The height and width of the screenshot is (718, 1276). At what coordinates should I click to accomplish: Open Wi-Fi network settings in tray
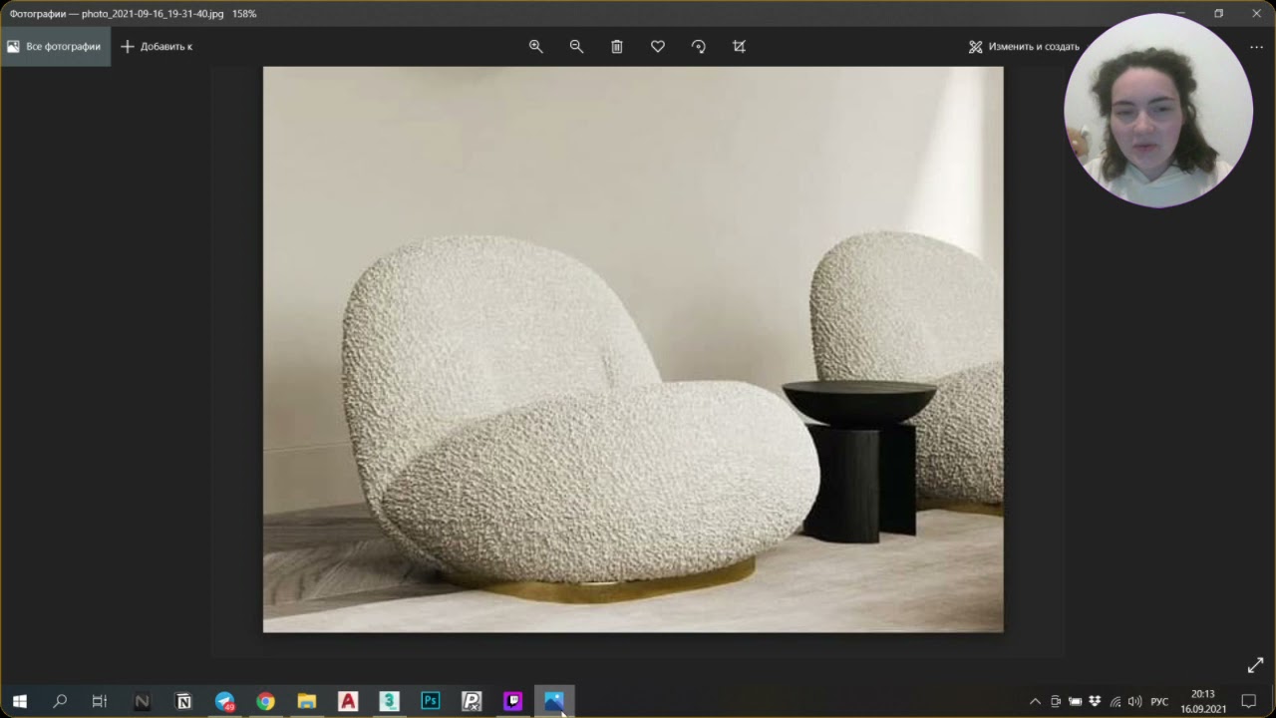[1116, 701]
